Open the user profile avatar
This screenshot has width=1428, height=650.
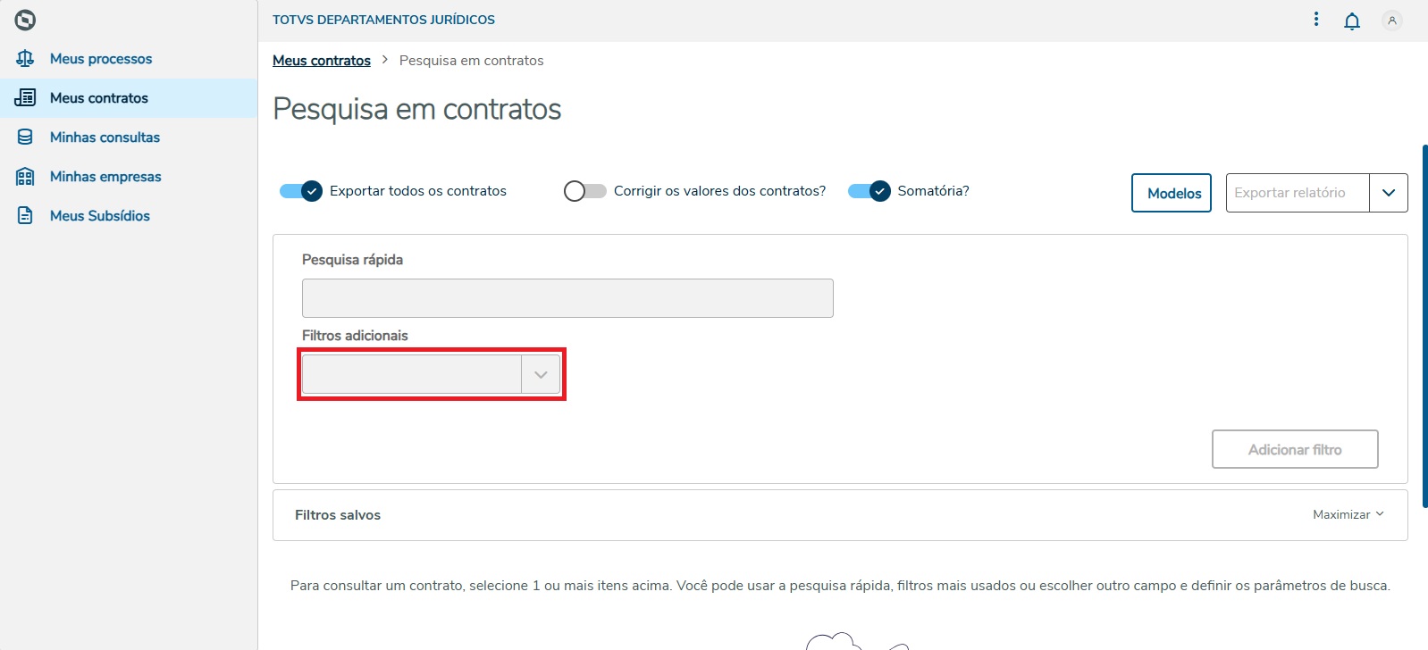click(x=1391, y=21)
